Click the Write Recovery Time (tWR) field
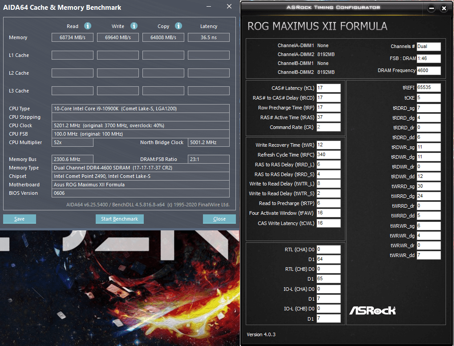Screen dimensions: 454x346 [x=328, y=145]
